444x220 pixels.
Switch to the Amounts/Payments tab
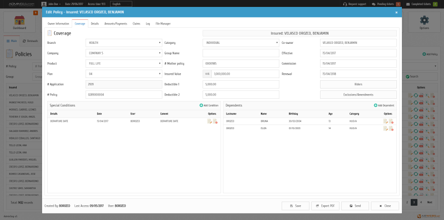pos(116,24)
